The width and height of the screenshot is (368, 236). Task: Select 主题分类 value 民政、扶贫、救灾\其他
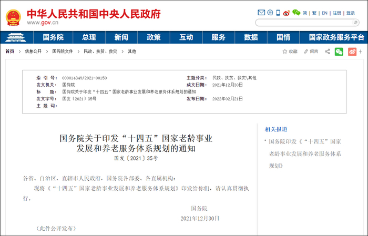coord(234,78)
